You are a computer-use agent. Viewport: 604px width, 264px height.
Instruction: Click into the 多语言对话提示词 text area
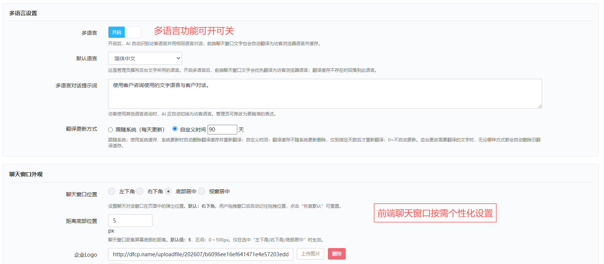(x=325, y=94)
